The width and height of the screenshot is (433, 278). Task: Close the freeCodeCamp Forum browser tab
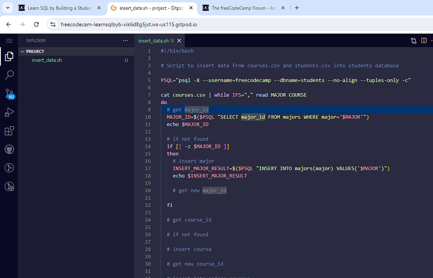[x=283, y=8]
